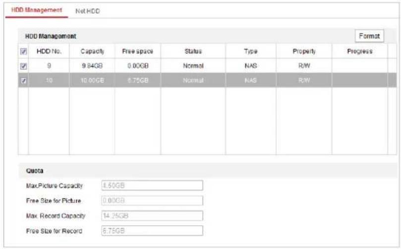This screenshot has width=401, height=249.
Task: Click the Property column header
Action: 304,51
